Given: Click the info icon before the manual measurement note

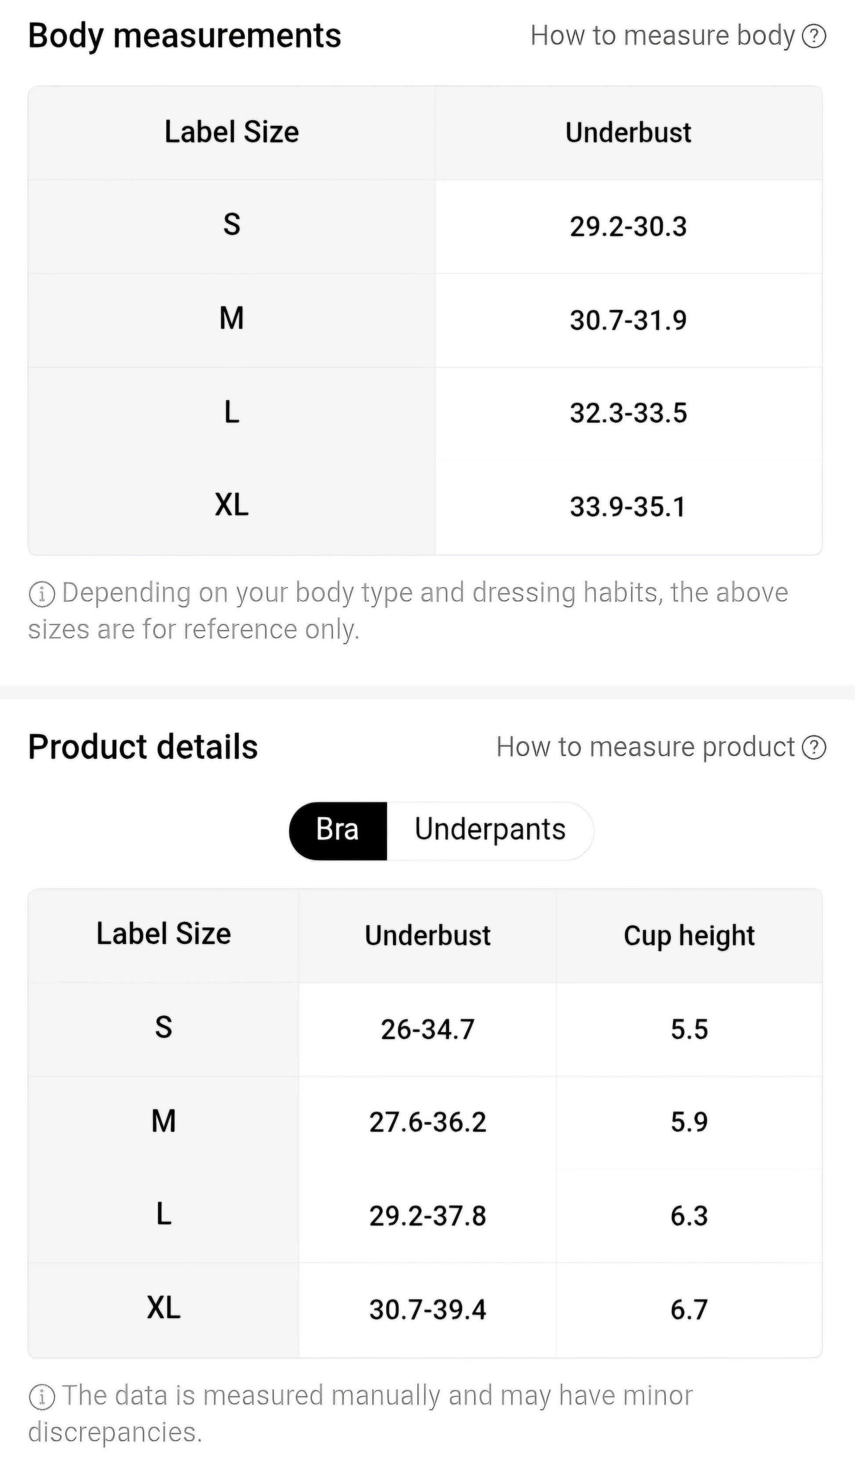Looking at the screenshot, I should (42, 1397).
